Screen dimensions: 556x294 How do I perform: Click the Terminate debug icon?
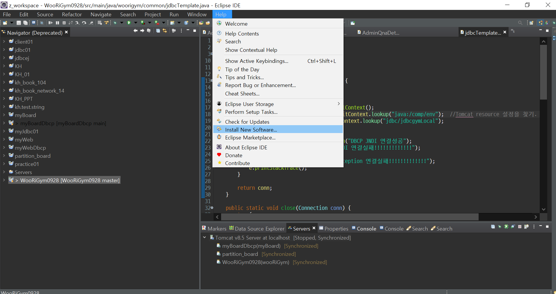[64, 23]
